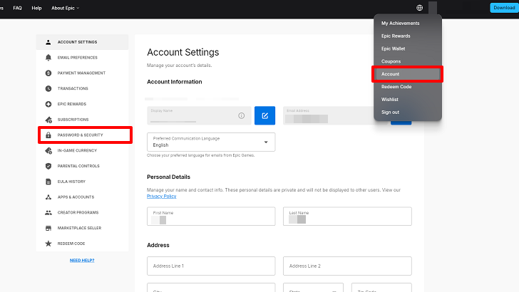Click the Subscriptions icon in sidebar
Viewport: 519px width, 292px height.
pyautogui.click(x=48, y=120)
